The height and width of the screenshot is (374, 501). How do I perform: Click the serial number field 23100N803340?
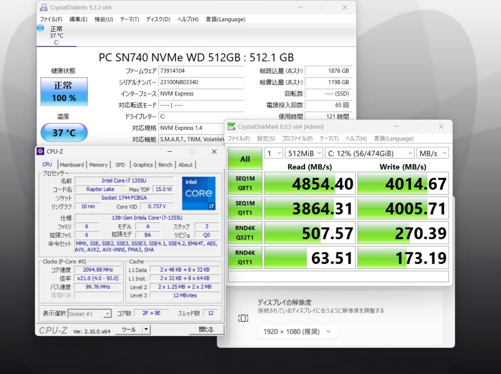(x=201, y=82)
